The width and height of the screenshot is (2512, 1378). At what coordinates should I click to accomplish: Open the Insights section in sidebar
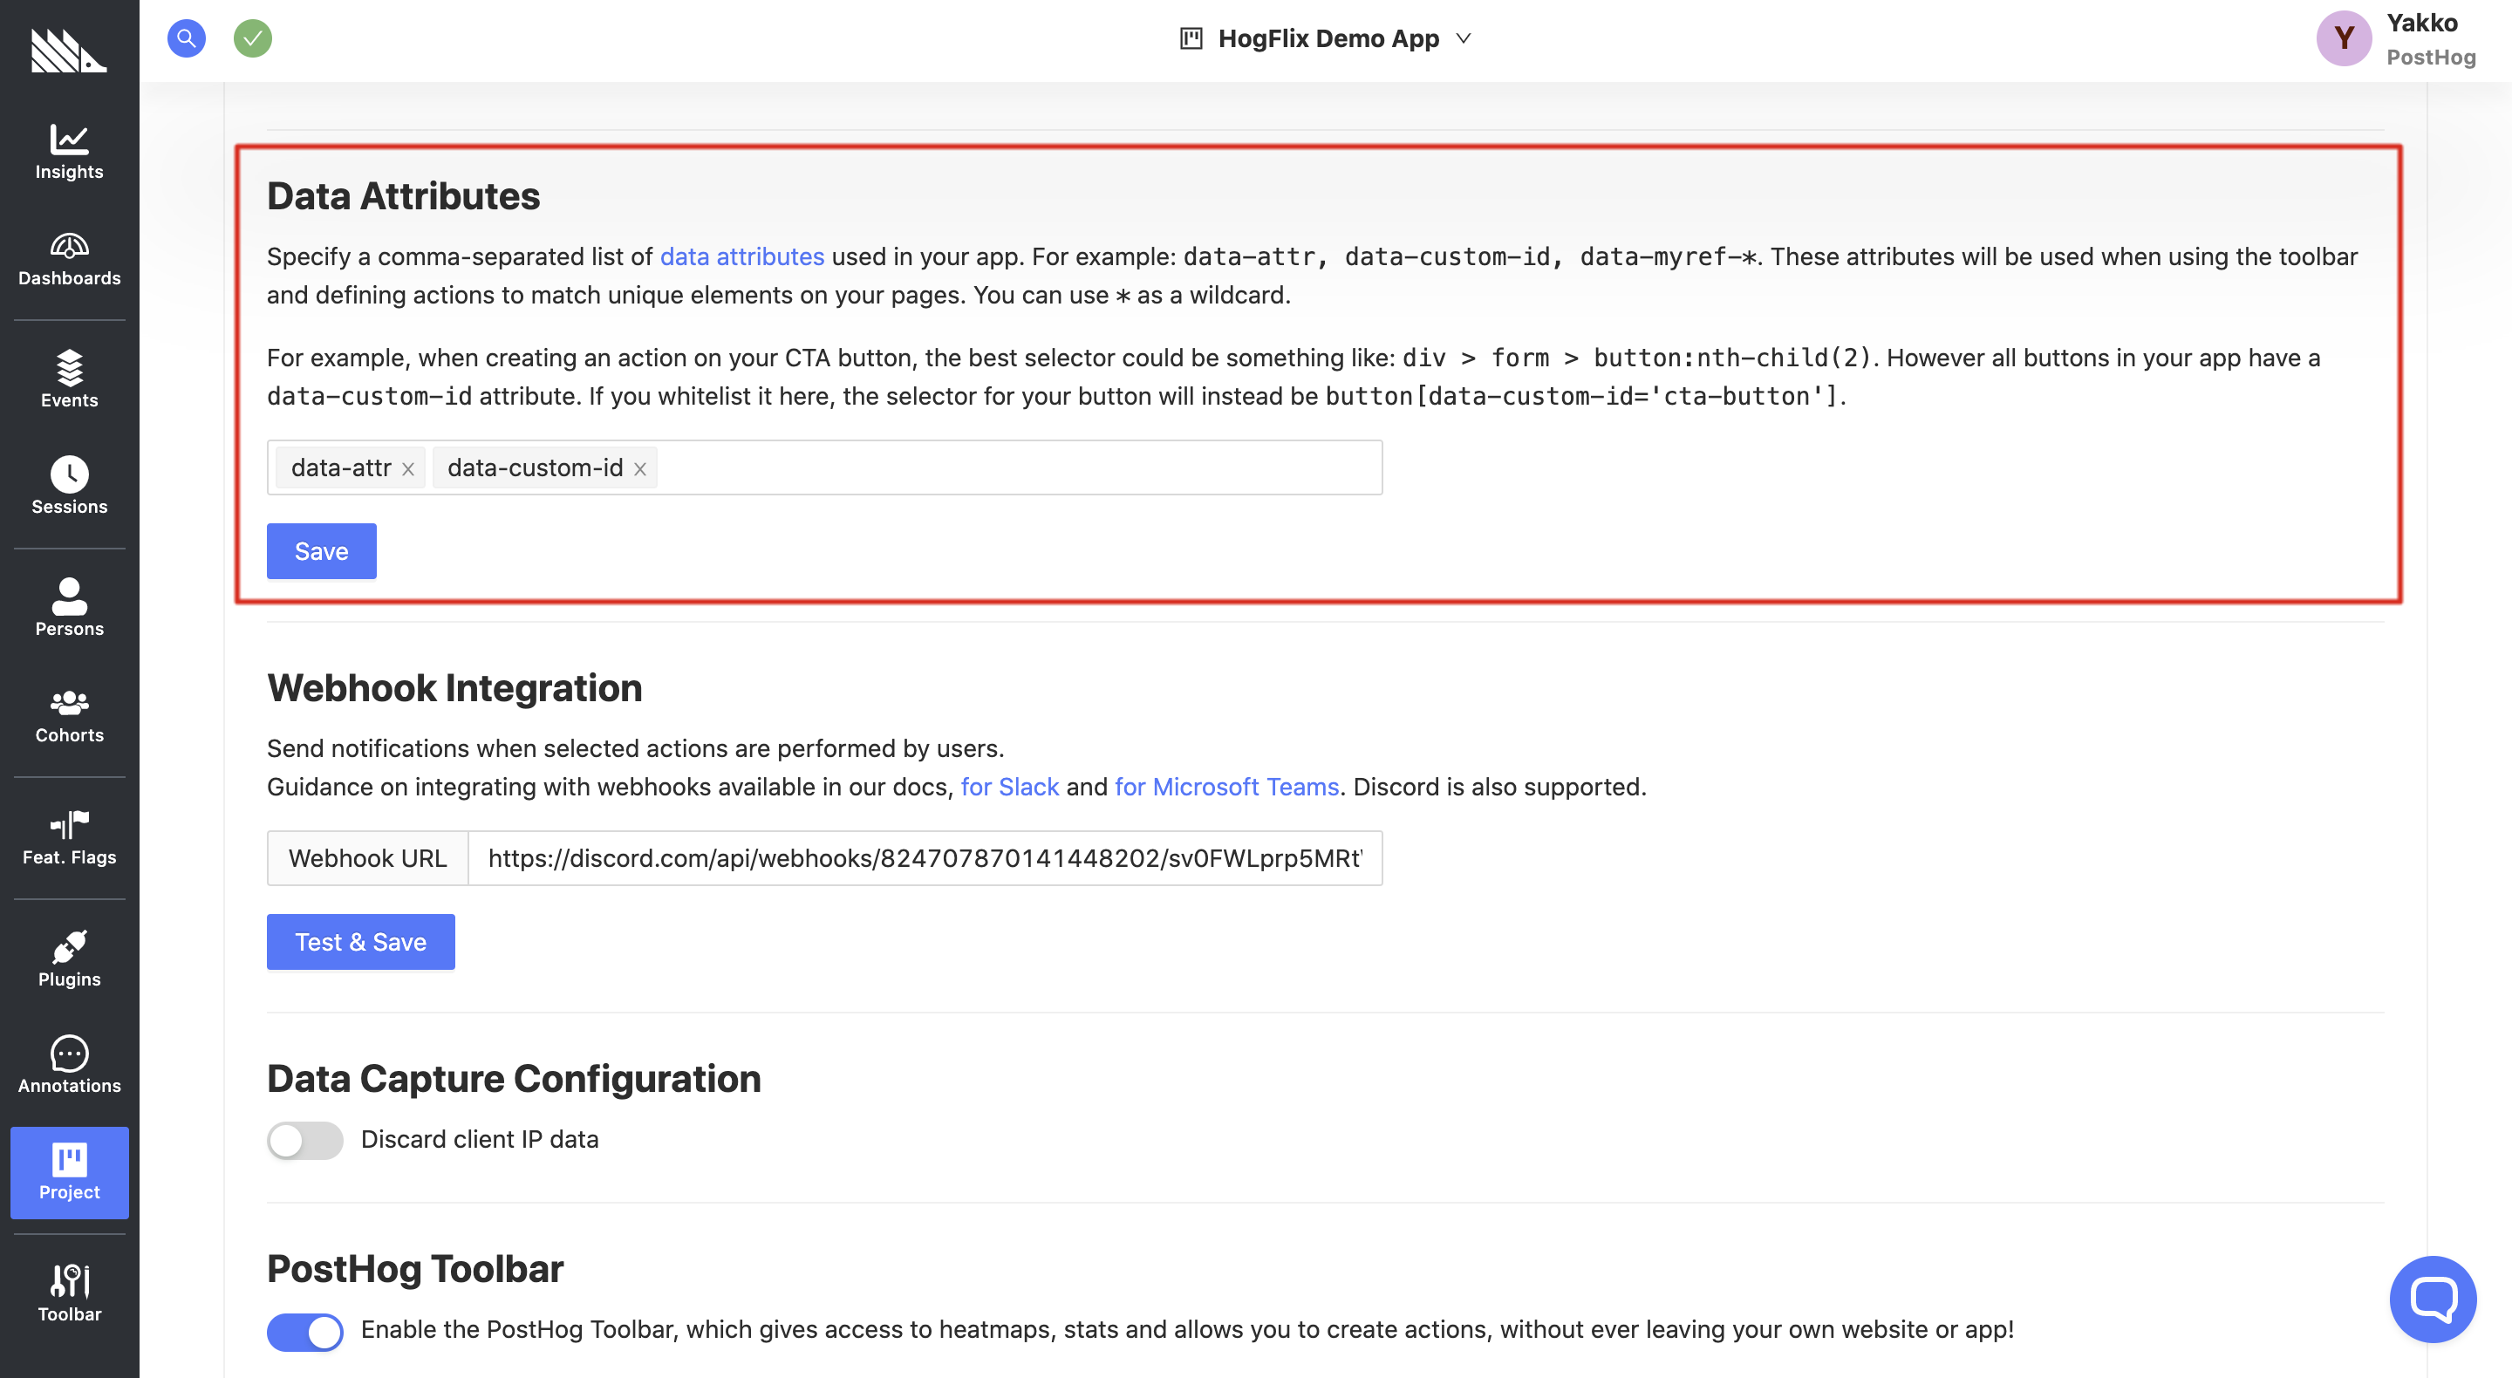[69, 151]
